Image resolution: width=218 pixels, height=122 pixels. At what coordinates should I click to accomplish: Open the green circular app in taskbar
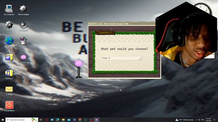pos(85,120)
